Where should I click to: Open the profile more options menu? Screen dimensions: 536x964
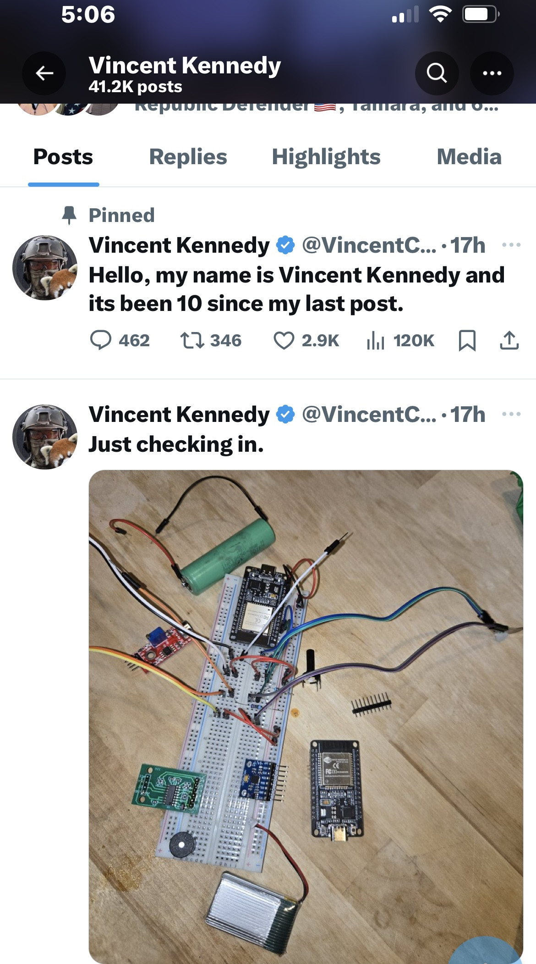coord(492,73)
